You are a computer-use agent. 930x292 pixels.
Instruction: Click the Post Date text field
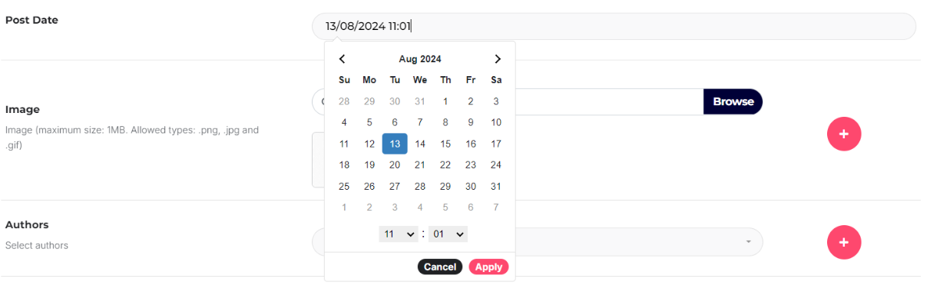click(614, 26)
